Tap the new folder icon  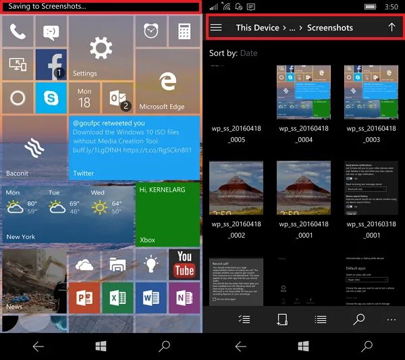pyautogui.click(x=282, y=319)
